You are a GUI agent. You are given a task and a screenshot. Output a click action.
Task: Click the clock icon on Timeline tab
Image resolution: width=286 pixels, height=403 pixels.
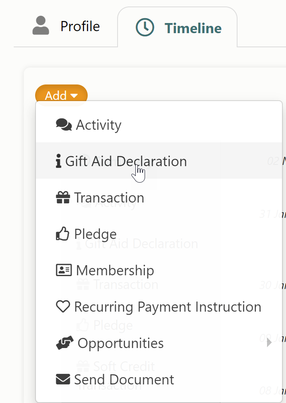145,27
